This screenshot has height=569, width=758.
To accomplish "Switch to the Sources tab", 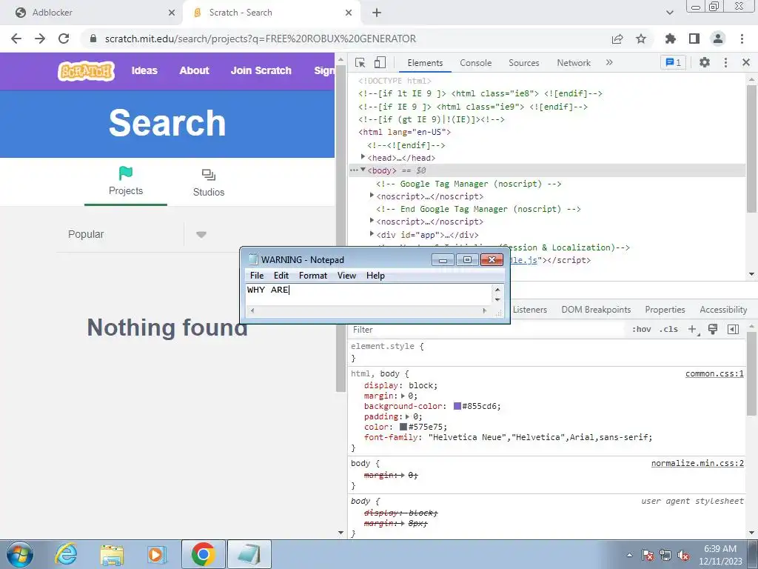I will pyautogui.click(x=523, y=63).
